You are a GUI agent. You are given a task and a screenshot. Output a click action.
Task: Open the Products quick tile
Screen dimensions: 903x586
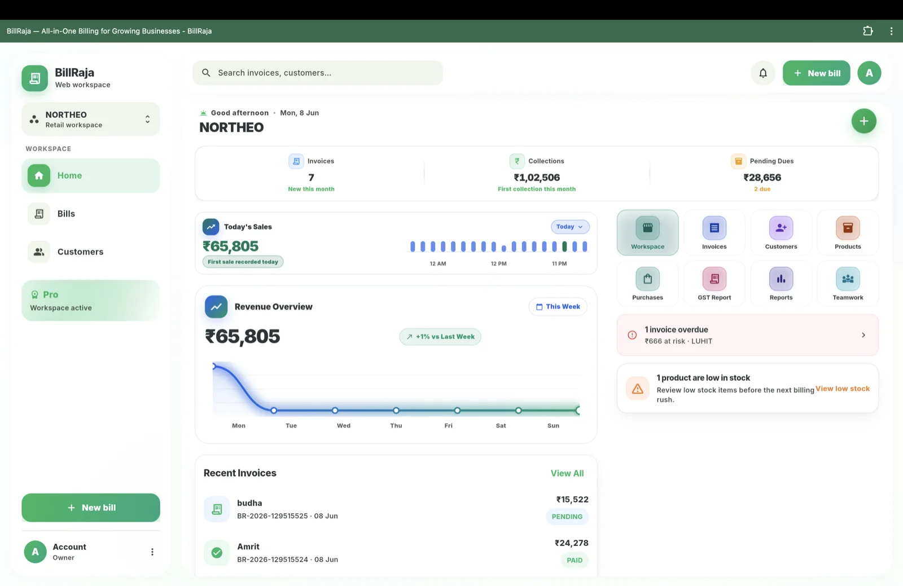pos(848,232)
